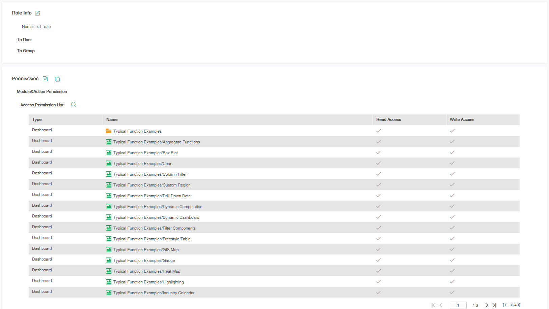
Task: Click Highlighting dashboard icon
Action: pos(109,282)
